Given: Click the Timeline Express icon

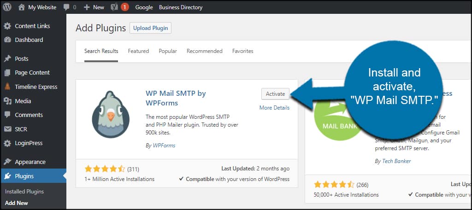Looking at the screenshot, I should pyautogui.click(x=7, y=87).
